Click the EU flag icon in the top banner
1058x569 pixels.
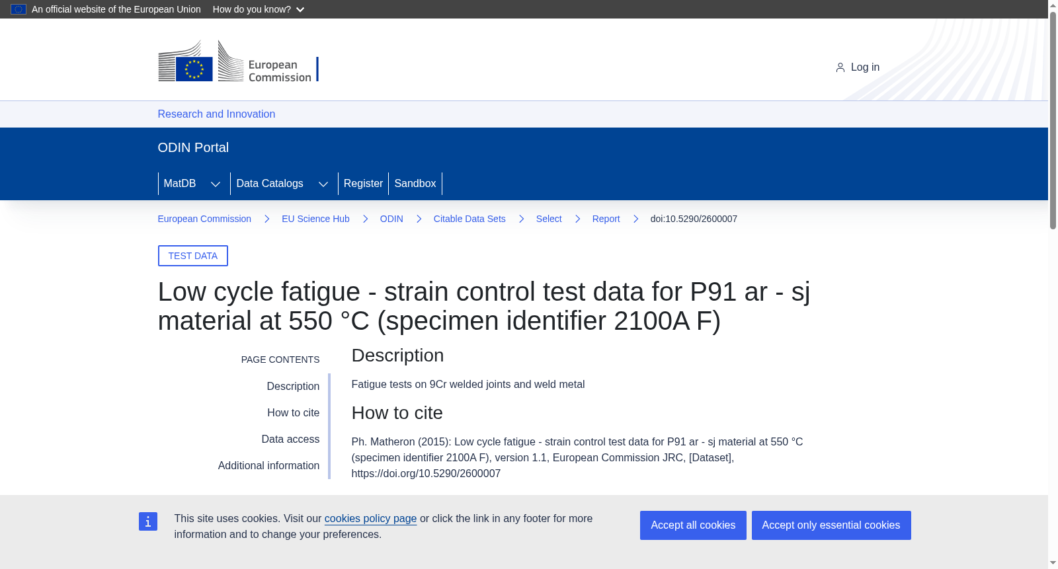click(x=19, y=9)
